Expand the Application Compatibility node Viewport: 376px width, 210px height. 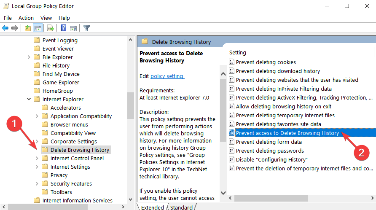point(37,116)
